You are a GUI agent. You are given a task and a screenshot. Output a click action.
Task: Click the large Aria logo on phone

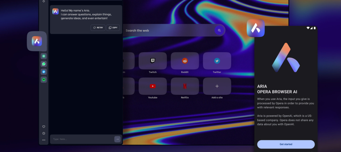pos(286,58)
